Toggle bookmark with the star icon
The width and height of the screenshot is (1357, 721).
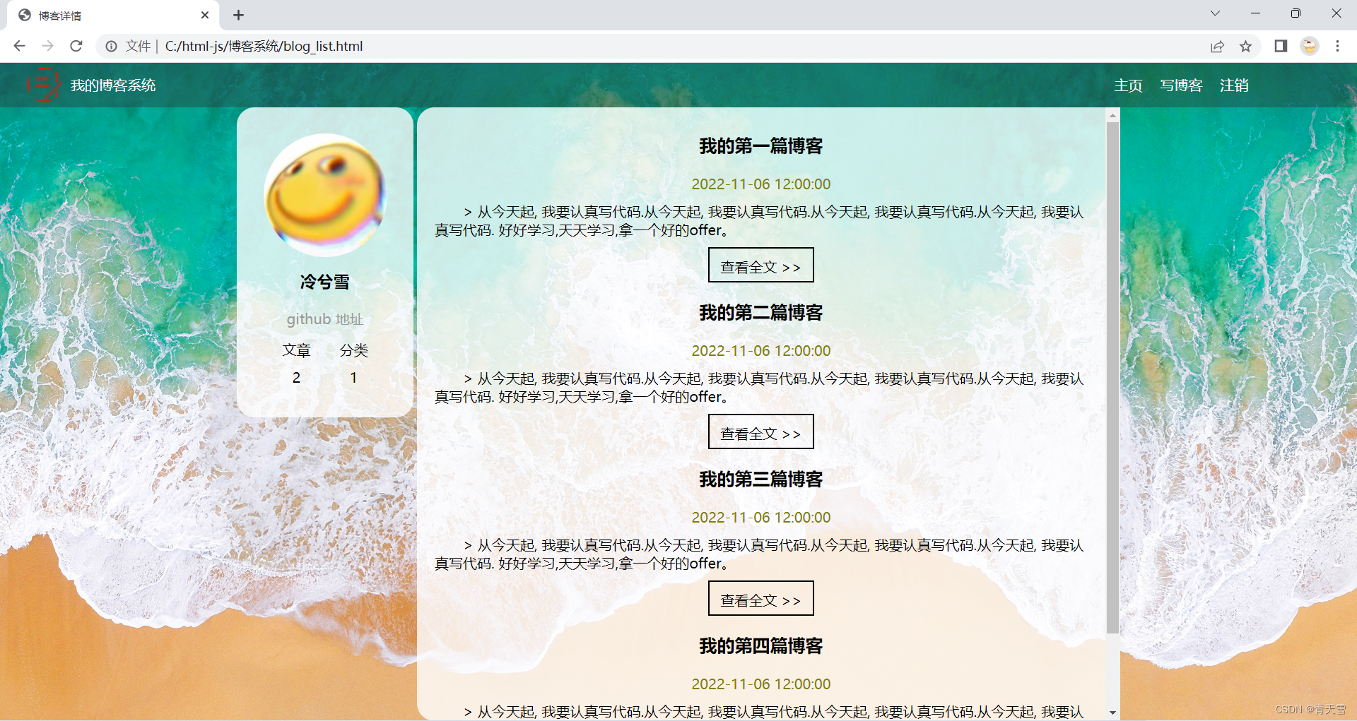tap(1246, 46)
